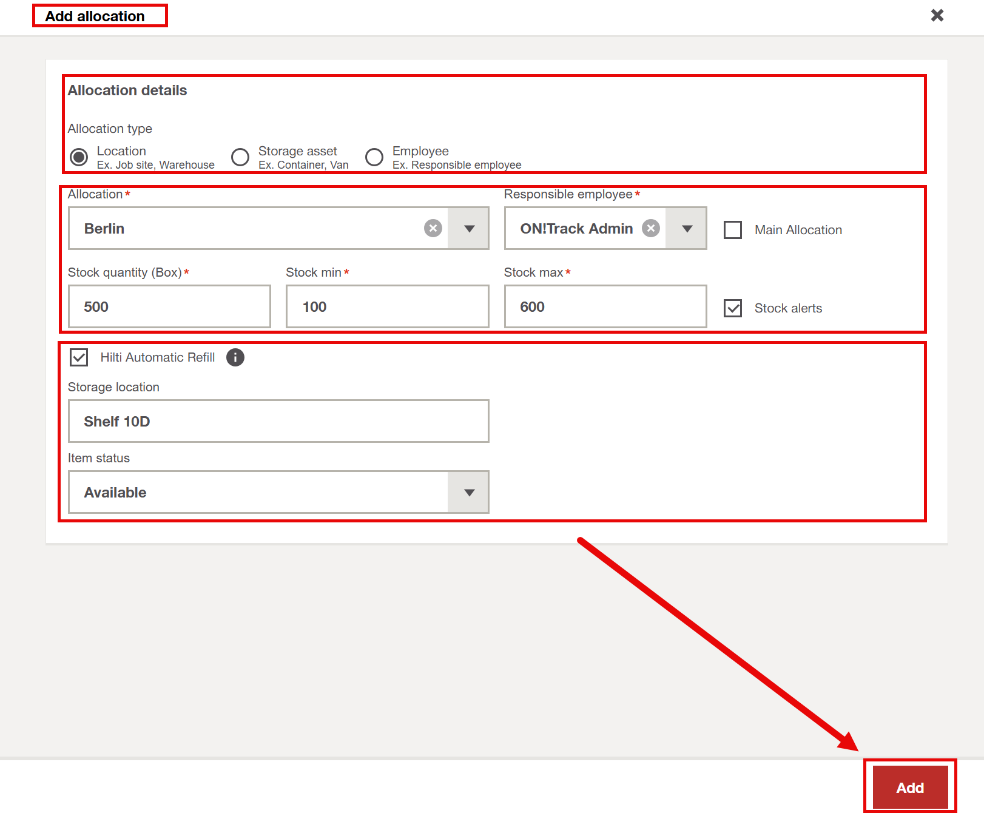Open the Item status dropdown

[469, 493]
